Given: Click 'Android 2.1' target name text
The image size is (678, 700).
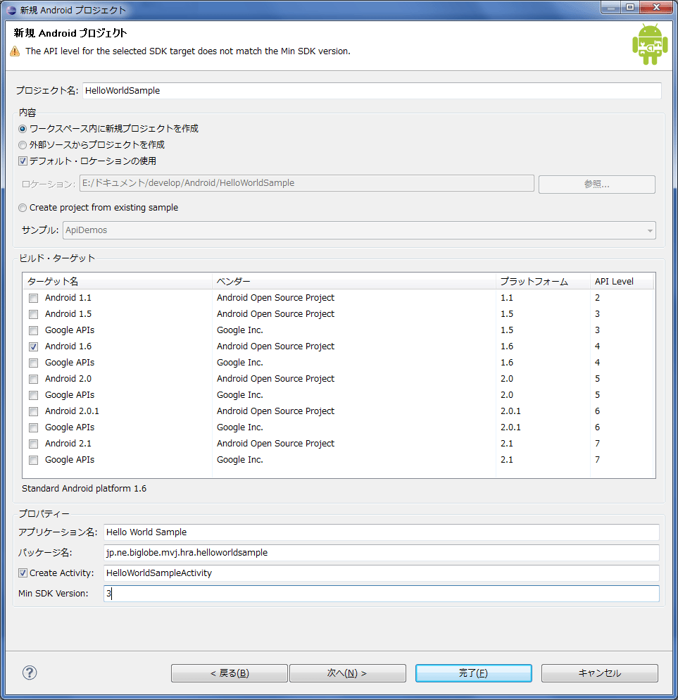Looking at the screenshot, I should (68, 444).
